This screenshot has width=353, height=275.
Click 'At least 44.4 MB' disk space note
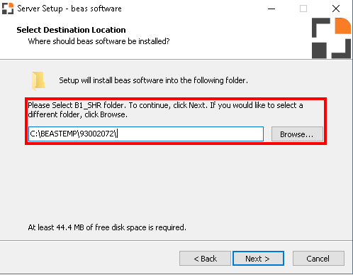tap(107, 227)
